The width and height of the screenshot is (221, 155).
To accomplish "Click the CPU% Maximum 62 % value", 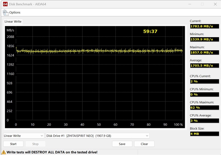I will [x=204, y=108].
